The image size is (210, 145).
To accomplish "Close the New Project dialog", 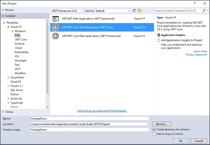I will click(x=204, y=3).
